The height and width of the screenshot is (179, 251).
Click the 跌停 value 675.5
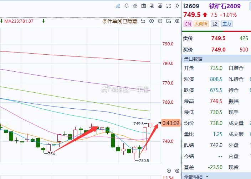216,90
